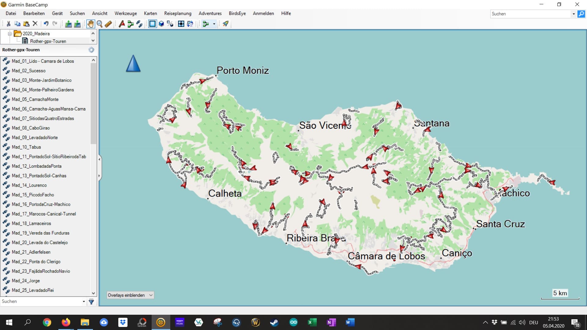Switch to 2D map view icon
Image resolution: width=587 pixels, height=330 pixels.
pos(152,24)
